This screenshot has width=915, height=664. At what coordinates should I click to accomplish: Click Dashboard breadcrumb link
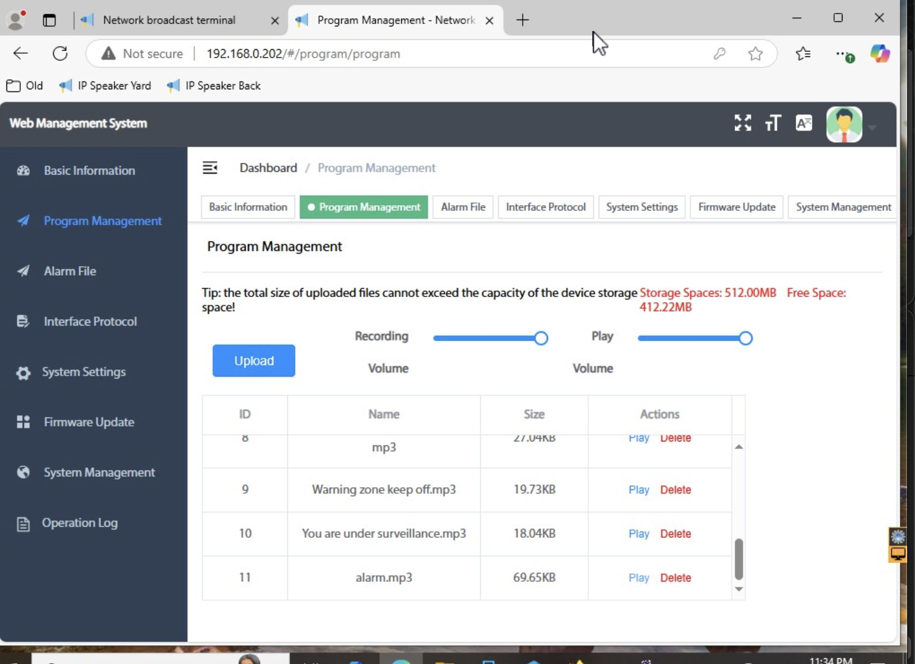[x=269, y=168]
